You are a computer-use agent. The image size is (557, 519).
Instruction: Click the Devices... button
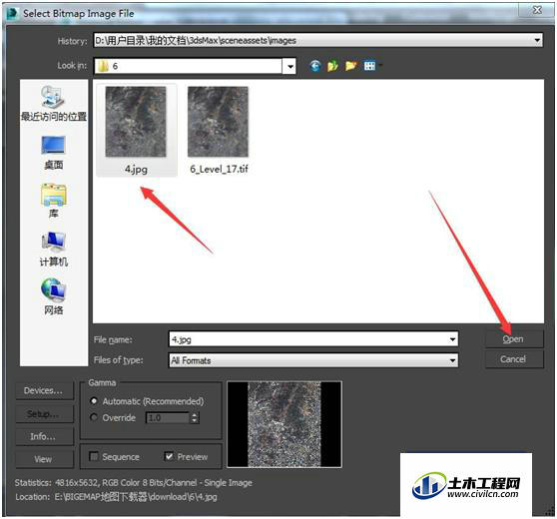(44, 391)
